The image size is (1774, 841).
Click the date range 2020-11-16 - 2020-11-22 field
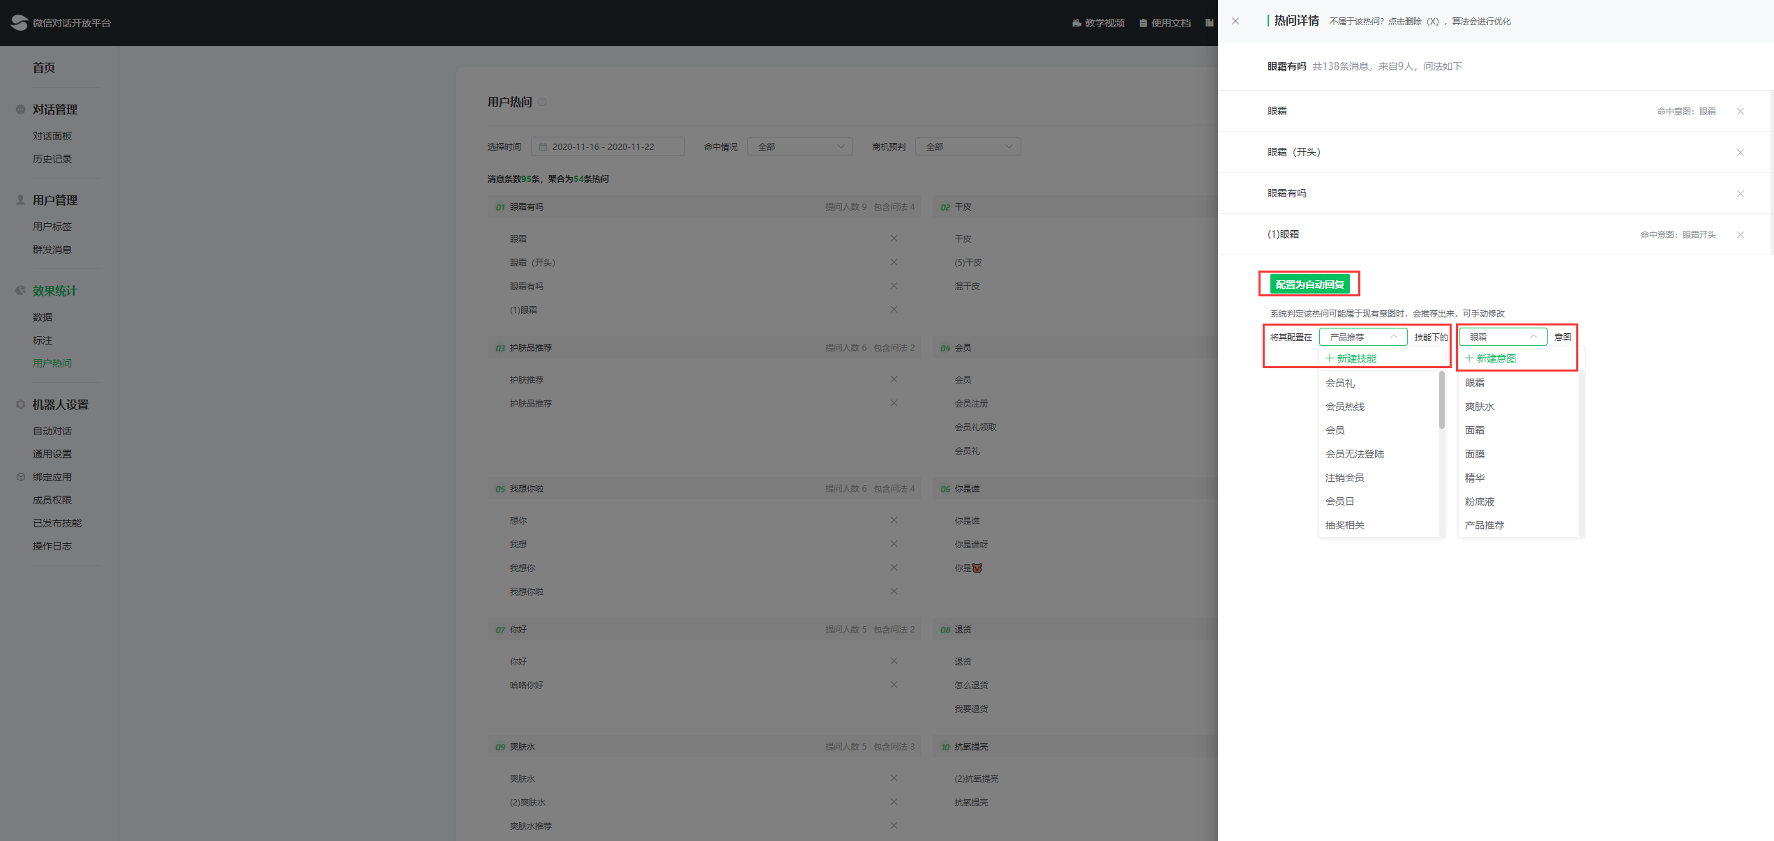(607, 146)
